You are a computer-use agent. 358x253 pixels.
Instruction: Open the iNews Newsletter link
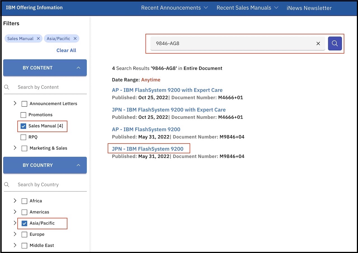point(309,8)
